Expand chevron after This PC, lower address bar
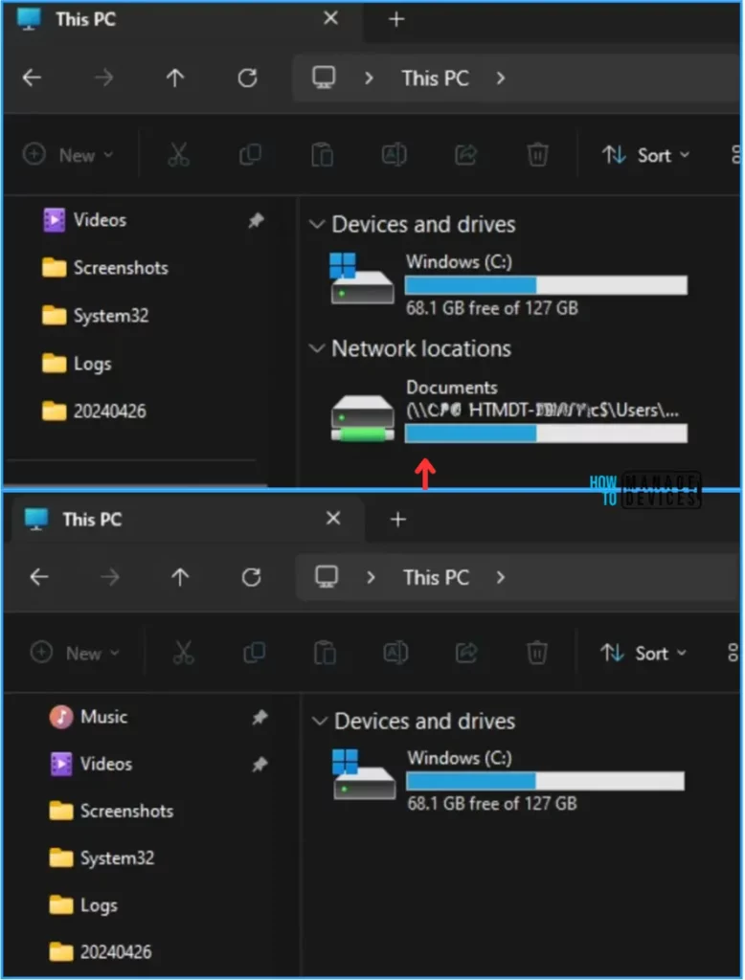The height and width of the screenshot is (980, 745). (x=501, y=577)
